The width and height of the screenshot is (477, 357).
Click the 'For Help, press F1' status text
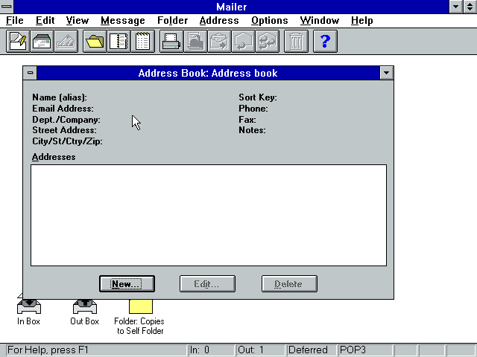pyautogui.click(x=48, y=350)
